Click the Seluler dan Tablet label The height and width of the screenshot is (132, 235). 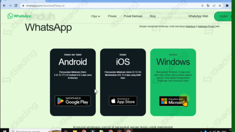[x=73, y=55]
